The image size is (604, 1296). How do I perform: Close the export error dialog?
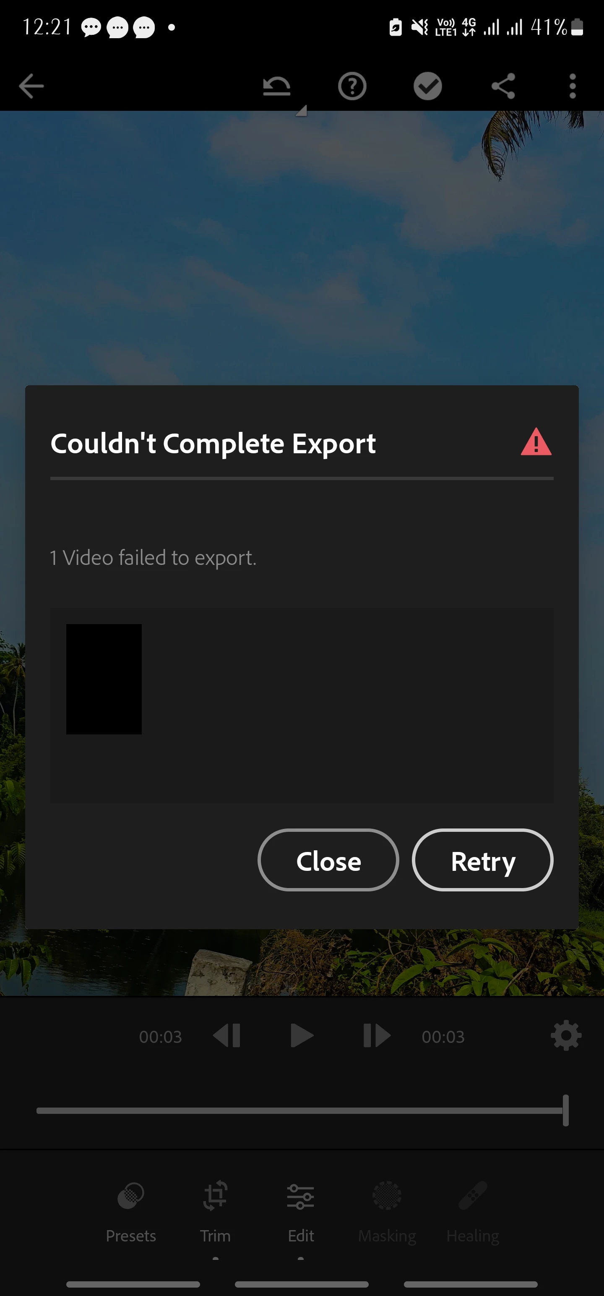pyautogui.click(x=328, y=861)
